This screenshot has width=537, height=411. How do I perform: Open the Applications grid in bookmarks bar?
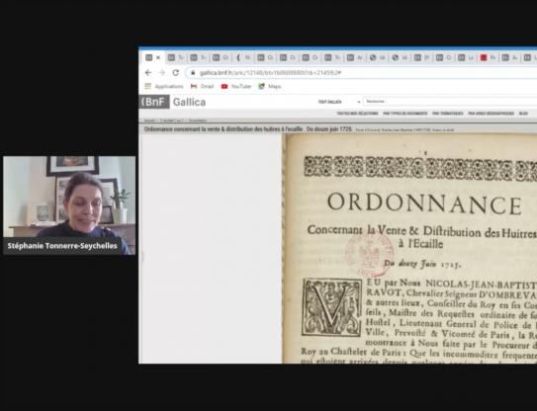(x=164, y=86)
